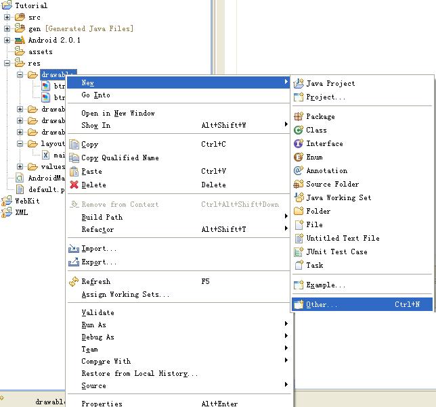Click the Annotation icon
This screenshot has height=407, width=436.
pos(299,170)
